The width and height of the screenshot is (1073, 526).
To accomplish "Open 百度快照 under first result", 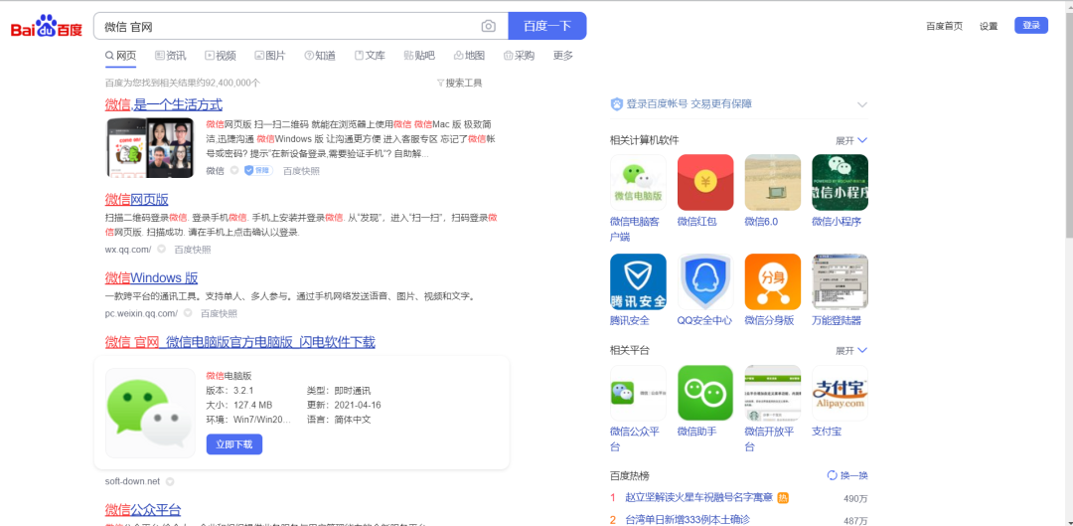I will point(301,171).
